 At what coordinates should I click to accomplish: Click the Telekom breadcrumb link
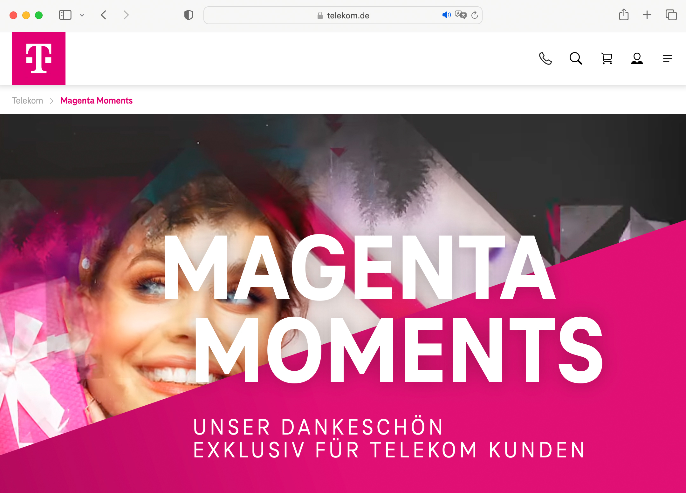tap(27, 100)
